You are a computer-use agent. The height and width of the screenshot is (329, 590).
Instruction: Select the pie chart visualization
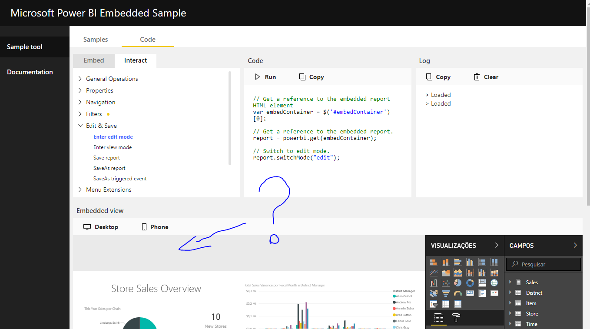click(x=458, y=283)
